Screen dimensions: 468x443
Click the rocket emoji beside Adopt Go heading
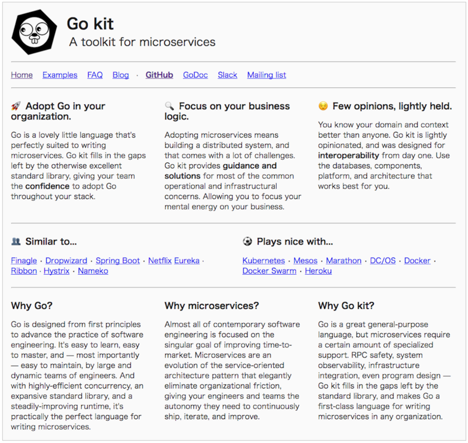point(16,106)
